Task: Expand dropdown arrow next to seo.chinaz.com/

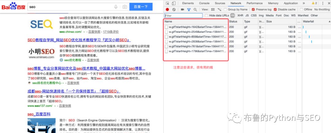Action: (x=84, y=32)
